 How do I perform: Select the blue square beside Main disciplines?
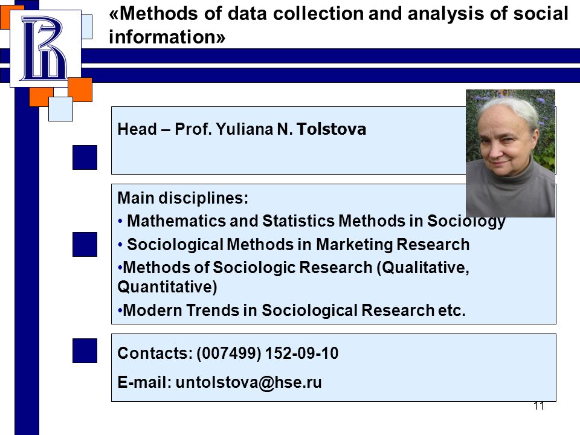coord(85,244)
